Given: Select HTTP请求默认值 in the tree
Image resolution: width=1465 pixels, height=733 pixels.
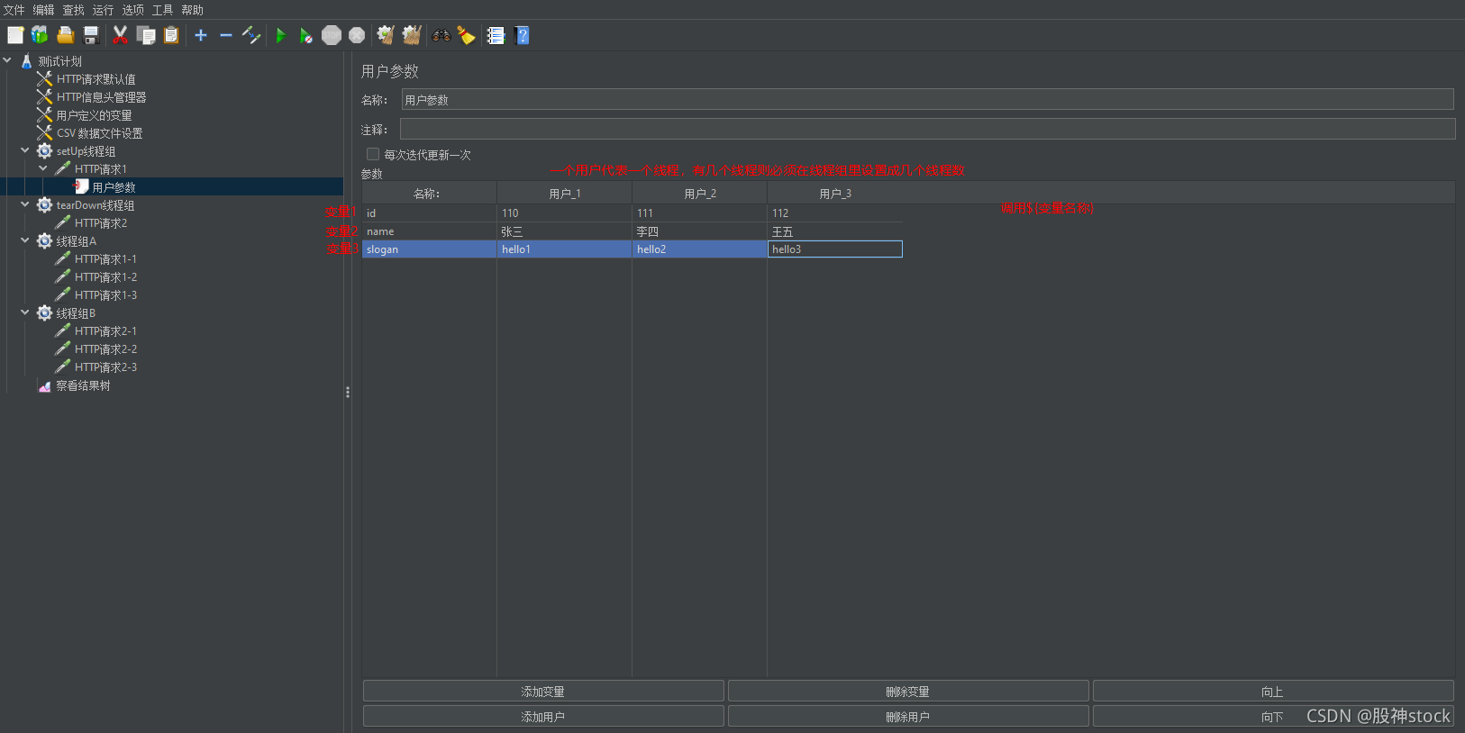Looking at the screenshot, I should point(96,79).
